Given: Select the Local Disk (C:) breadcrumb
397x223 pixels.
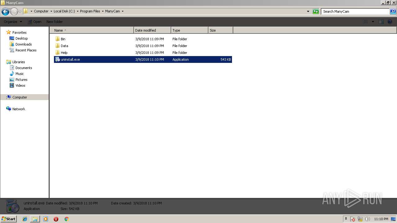Looking at the screenshot, I should coord(64,11).
